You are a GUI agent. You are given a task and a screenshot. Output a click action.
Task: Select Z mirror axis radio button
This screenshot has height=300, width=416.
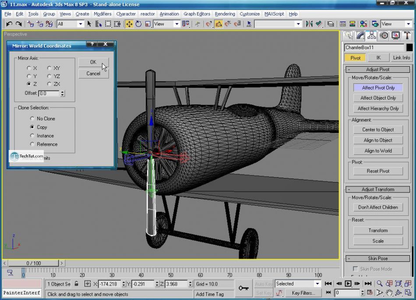click(28, 84)
